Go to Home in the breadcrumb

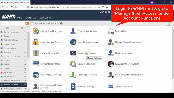(x=38, y=23)
